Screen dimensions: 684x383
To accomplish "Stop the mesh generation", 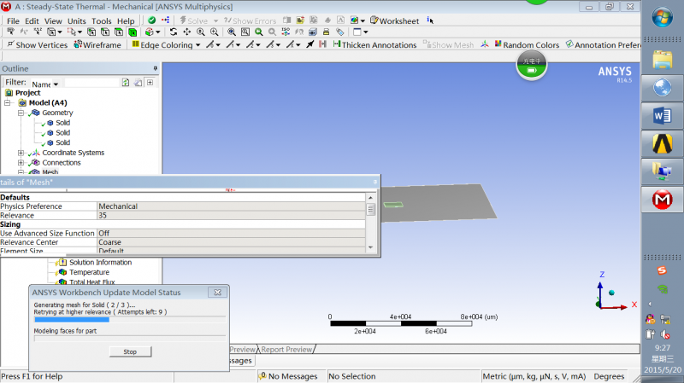I will click(x=130, y=351).
